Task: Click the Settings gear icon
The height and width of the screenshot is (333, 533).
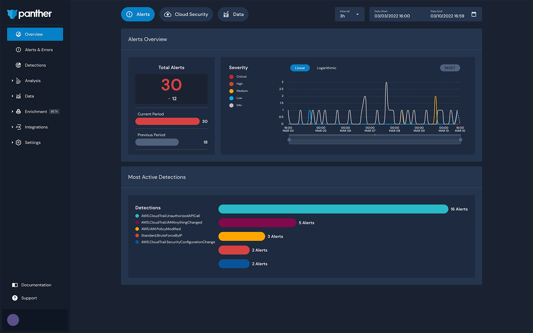Action: pyautogui.click(x=18, y=143)
